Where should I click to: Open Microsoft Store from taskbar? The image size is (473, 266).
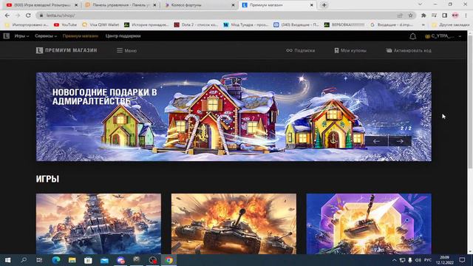coord(88,260)
